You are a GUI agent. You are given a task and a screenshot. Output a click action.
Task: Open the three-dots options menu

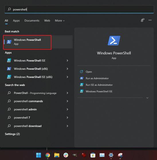150,20
